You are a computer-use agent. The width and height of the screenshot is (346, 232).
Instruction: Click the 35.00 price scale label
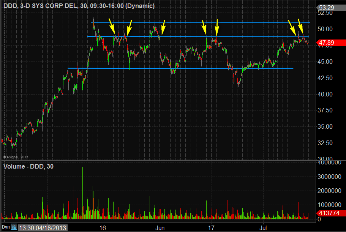tap(325, 126)
